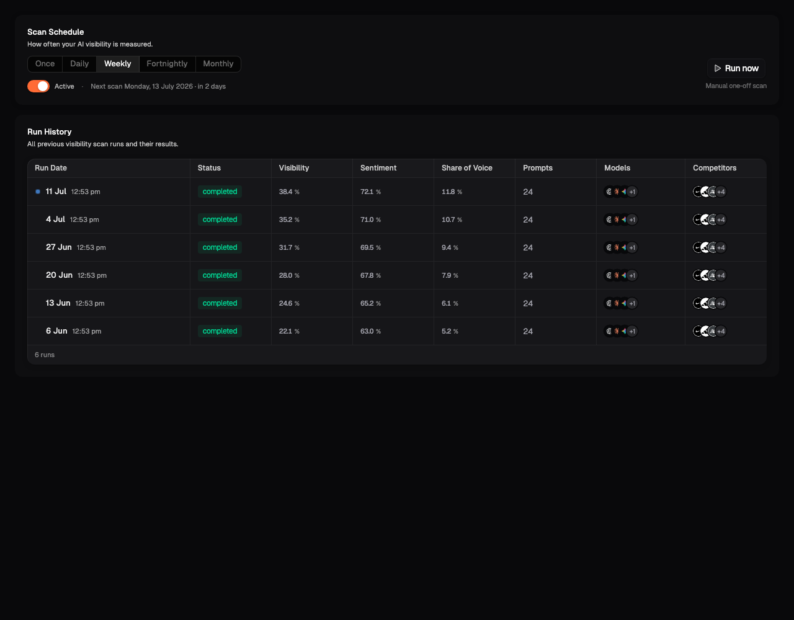Viewport: 794px width, 620px height.
Task: Click the Nike logo in the 4 Jul row
Action: (698, 220)
